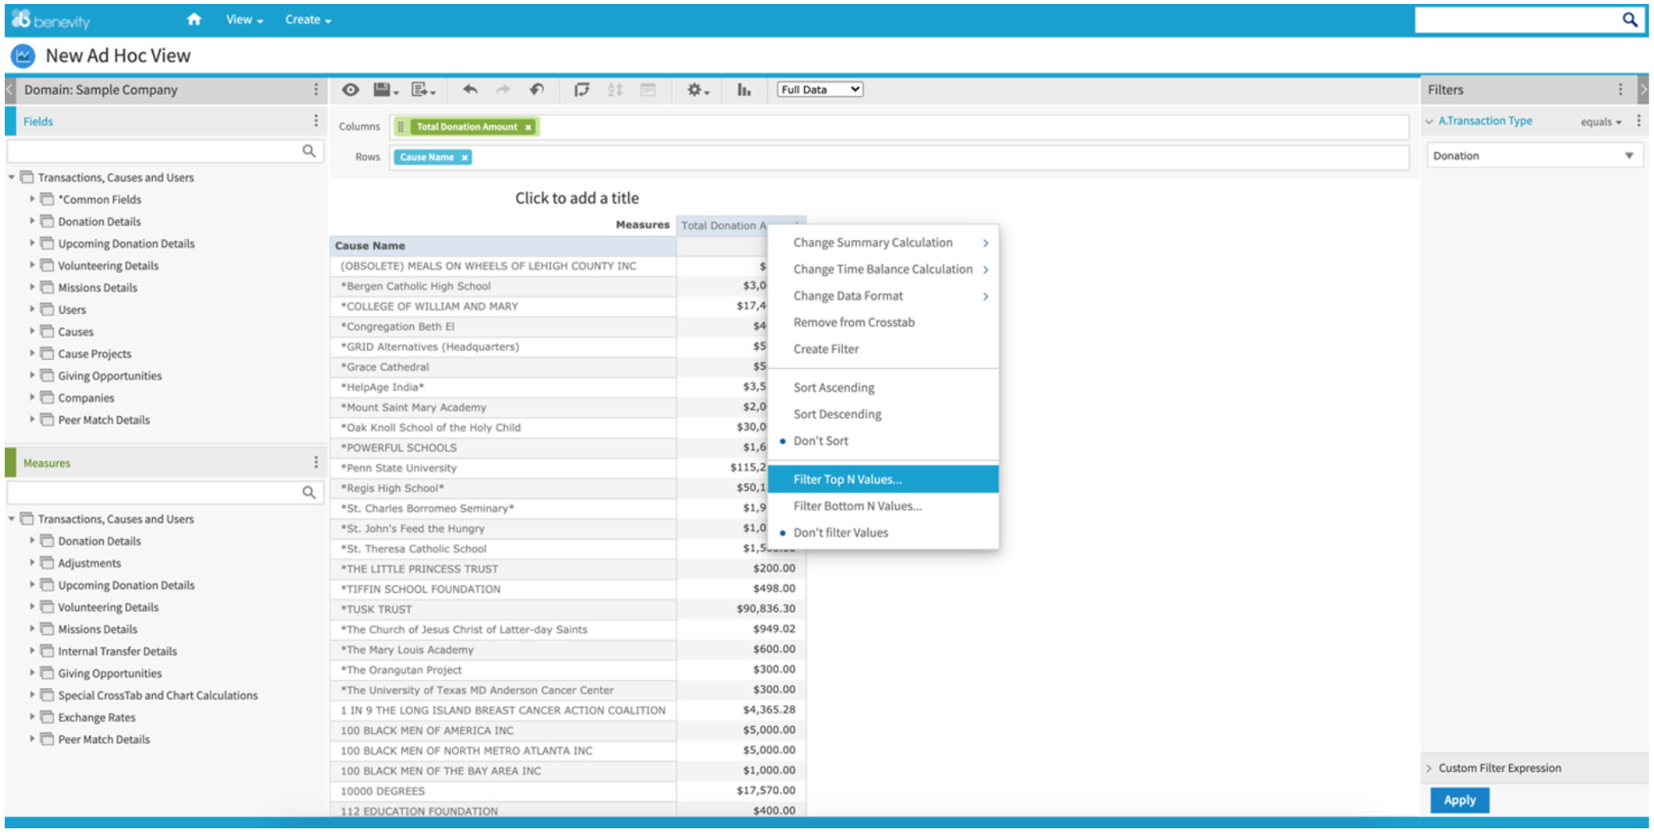The image size is (1654, 837).
Task: Open the gear options menu
Action: point(698,90)
